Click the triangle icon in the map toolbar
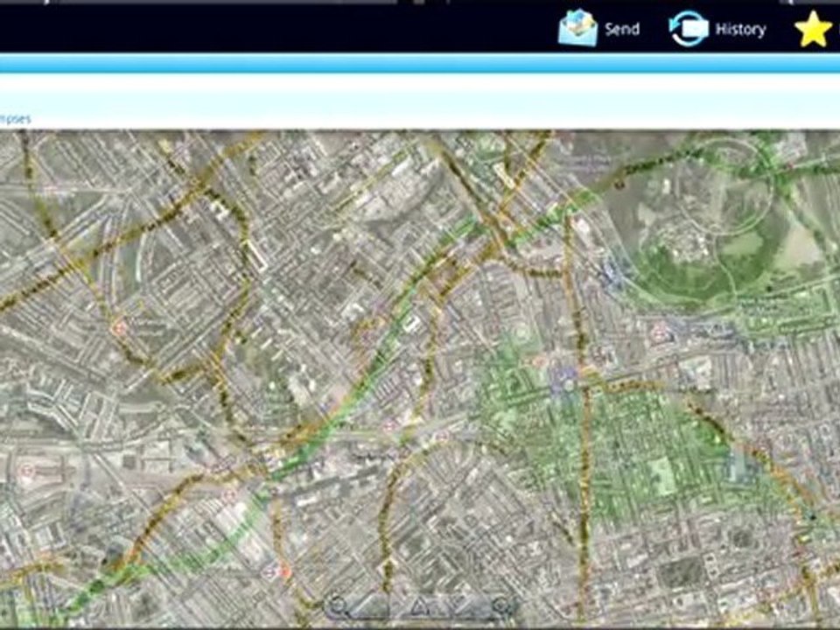 421,605
